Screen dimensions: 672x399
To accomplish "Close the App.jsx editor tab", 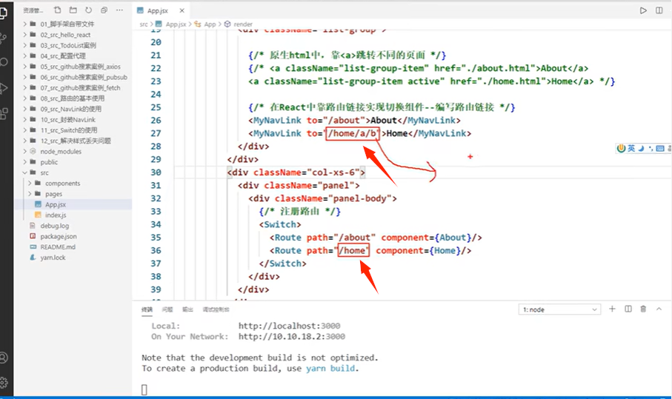I will pyautogui.click(x=182, y=10).
